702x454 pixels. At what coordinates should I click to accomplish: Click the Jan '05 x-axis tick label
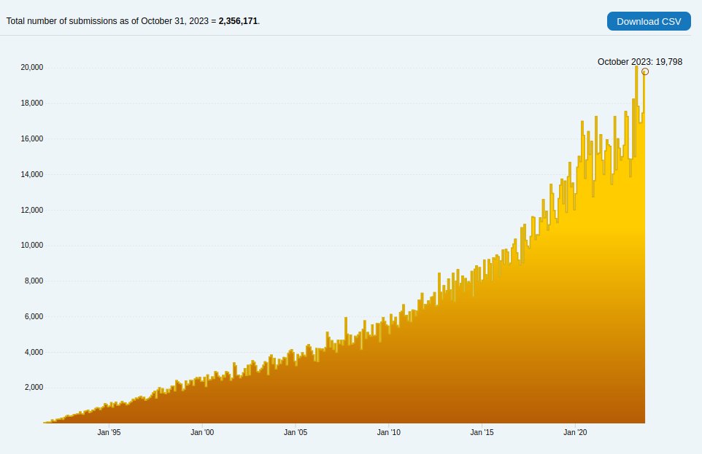pyautogui.click(x=296, y=432)
